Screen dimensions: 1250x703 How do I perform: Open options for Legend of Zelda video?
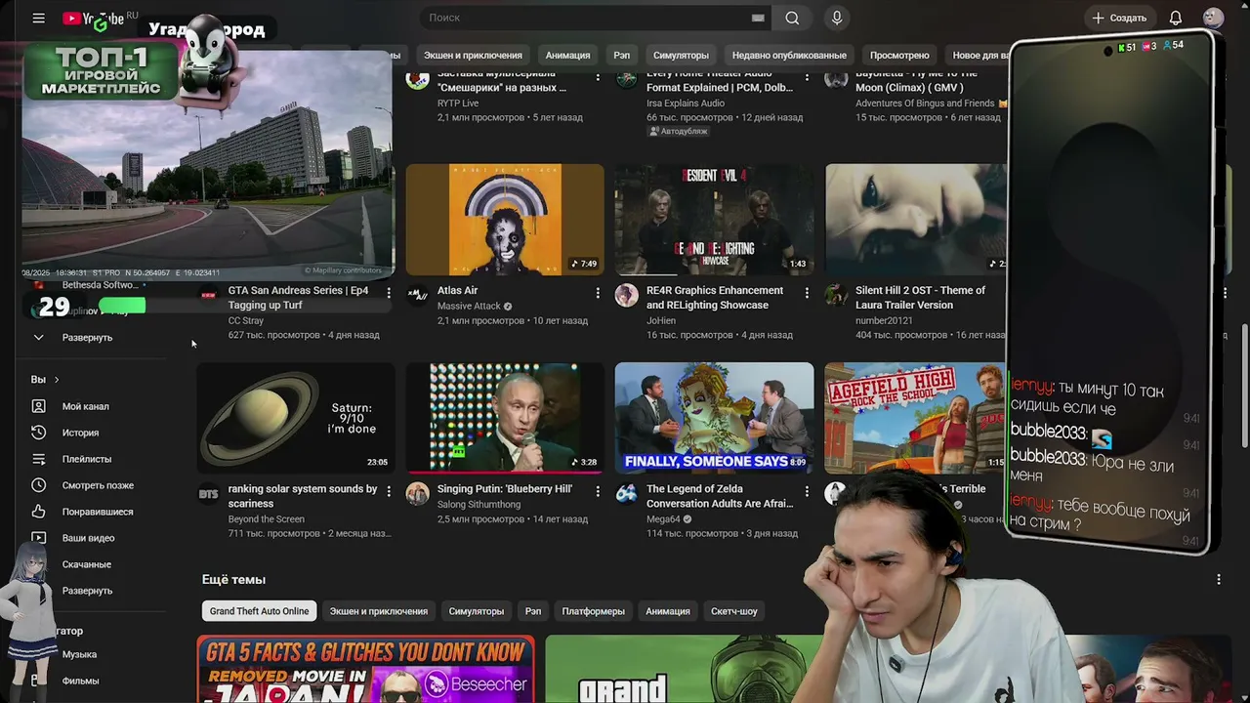(x=807, y=491)
